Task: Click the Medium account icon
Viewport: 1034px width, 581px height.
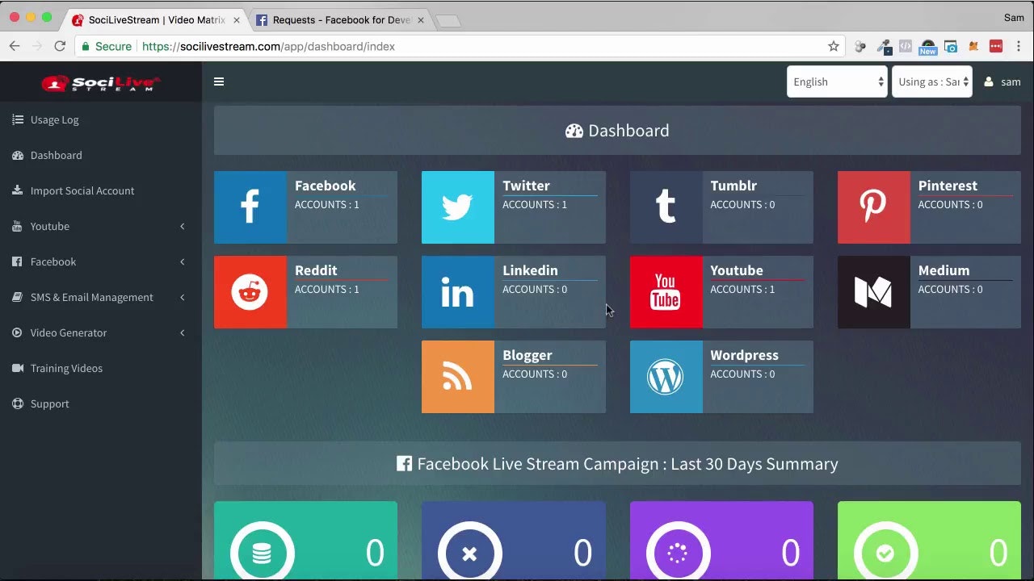Action: coord(873,292)
